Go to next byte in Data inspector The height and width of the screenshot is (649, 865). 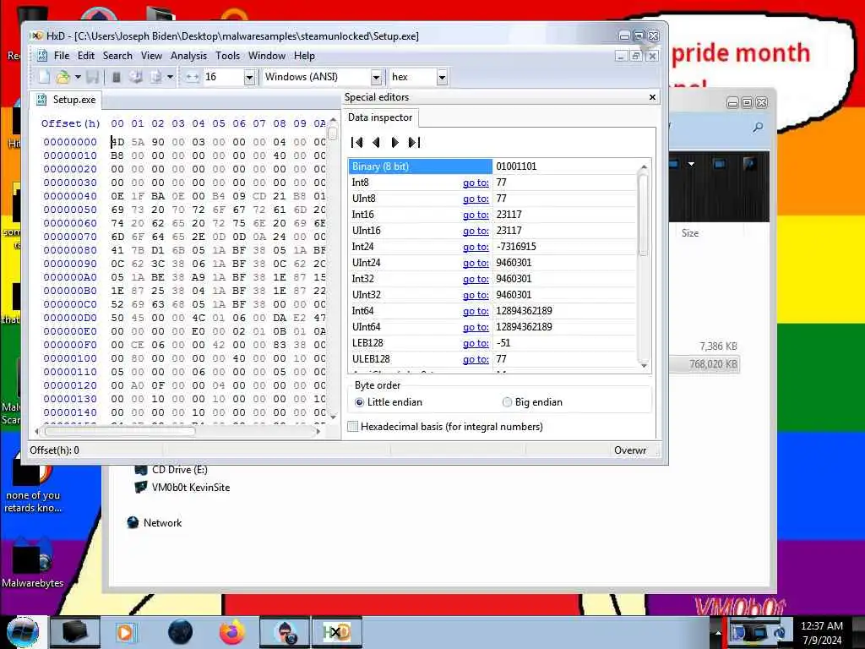(395, 142)
